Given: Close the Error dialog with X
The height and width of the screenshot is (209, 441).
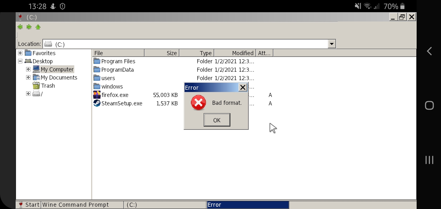Looking at the screenshot, I should tap(243, 87).
